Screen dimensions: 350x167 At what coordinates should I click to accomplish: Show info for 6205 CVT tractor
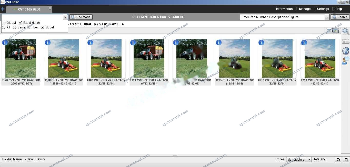219,43
